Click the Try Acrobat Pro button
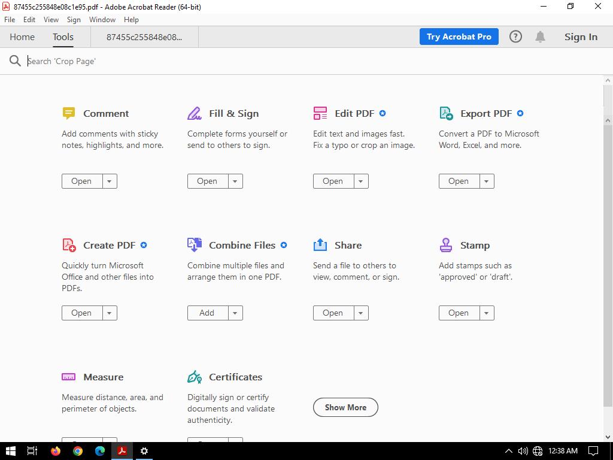Screen dimensions: 613x460 click(x=459, y=37)
